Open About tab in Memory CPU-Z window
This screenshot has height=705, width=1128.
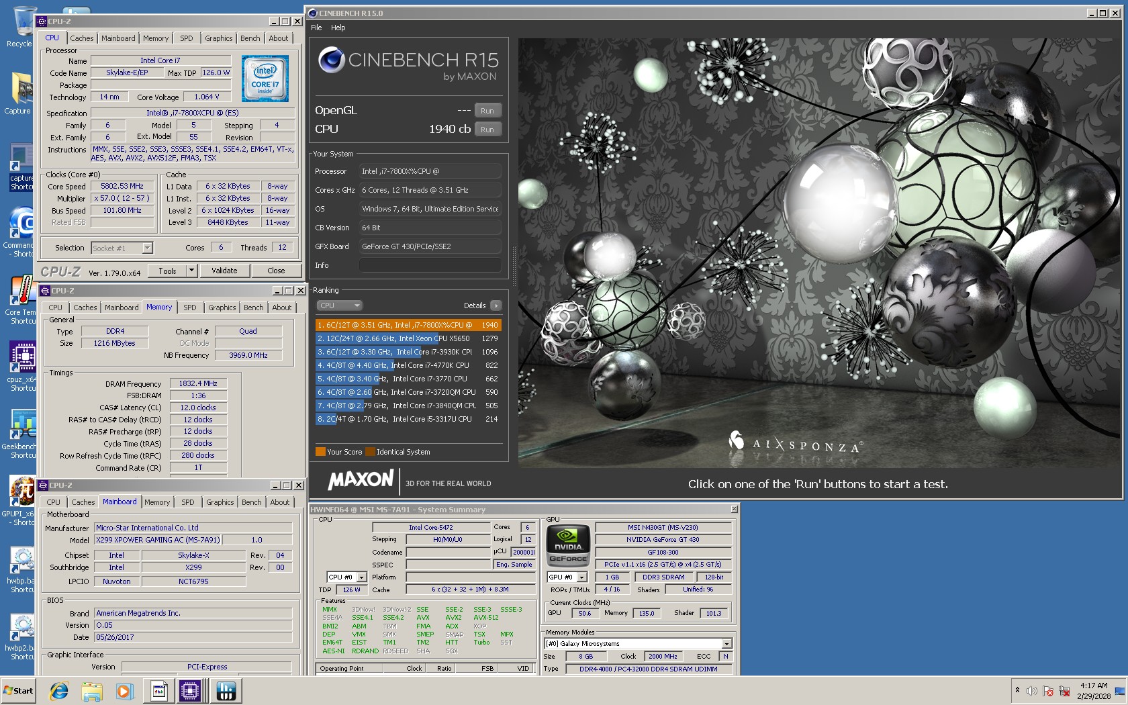click(282, 308)
